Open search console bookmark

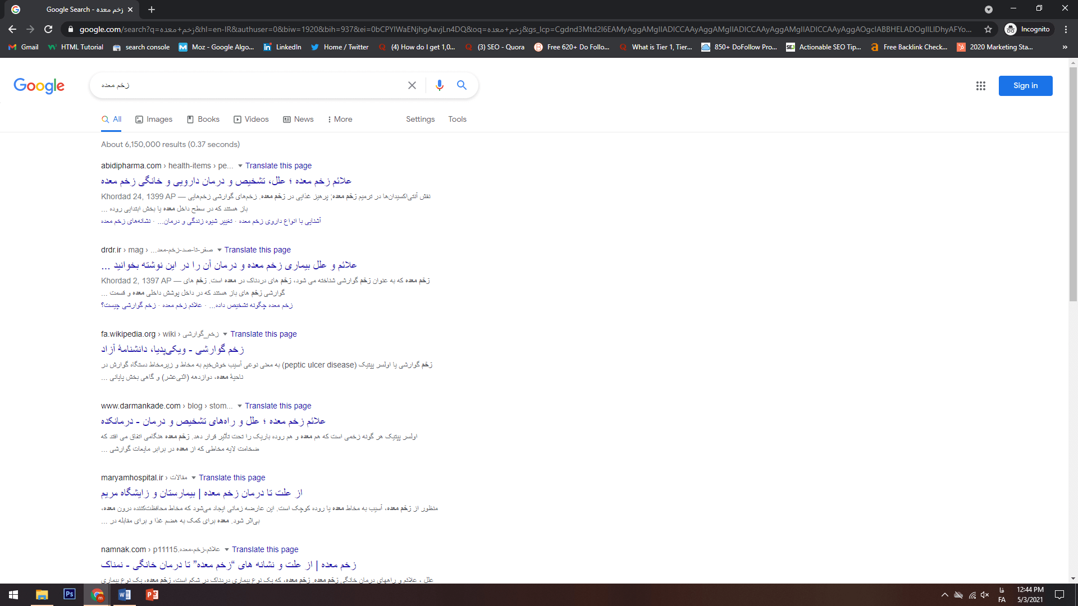point(141,47)
